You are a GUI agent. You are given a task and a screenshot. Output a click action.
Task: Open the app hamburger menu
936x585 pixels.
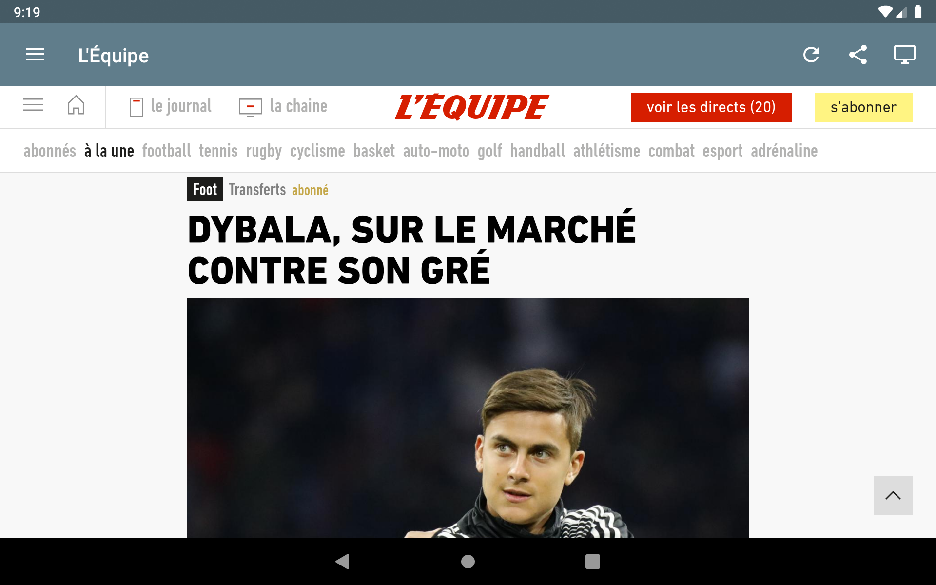[x=35, y=55]
